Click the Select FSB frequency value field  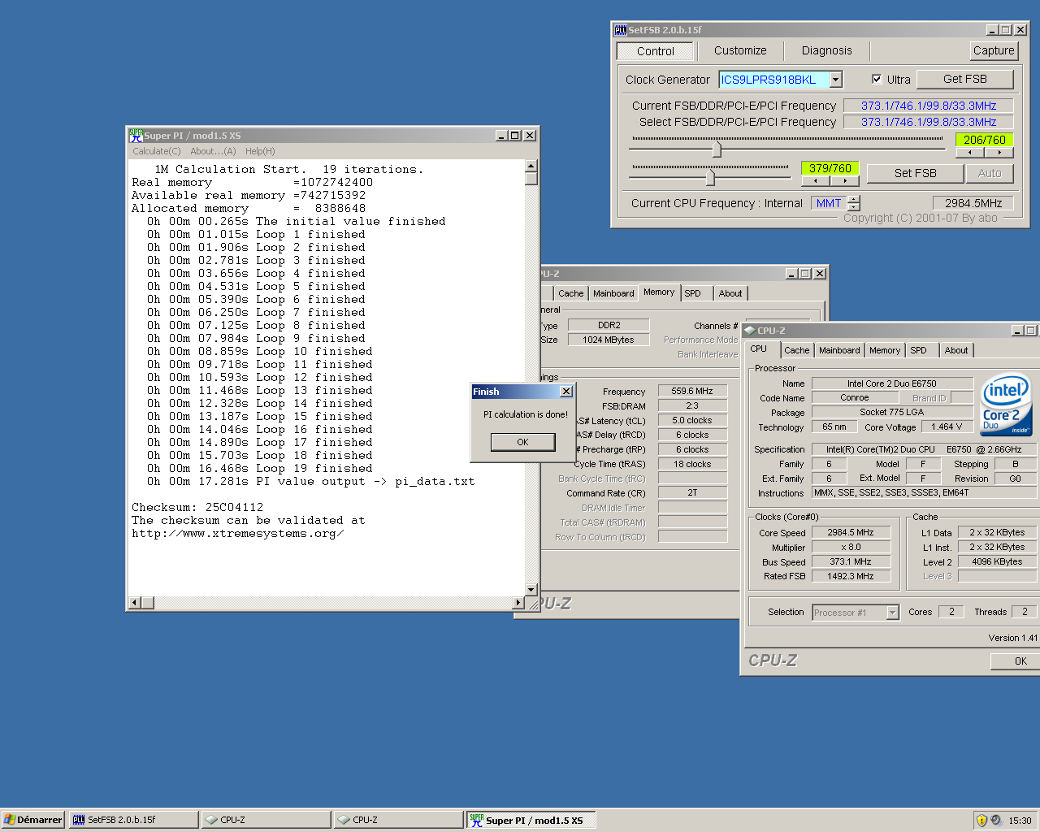(x=928, y=122)
